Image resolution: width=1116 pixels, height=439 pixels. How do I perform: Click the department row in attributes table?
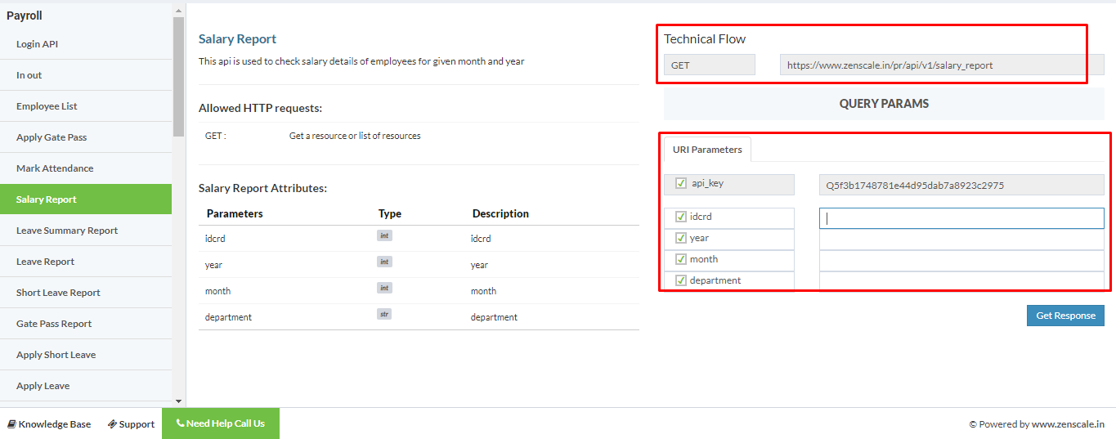(x=419, y=317)
